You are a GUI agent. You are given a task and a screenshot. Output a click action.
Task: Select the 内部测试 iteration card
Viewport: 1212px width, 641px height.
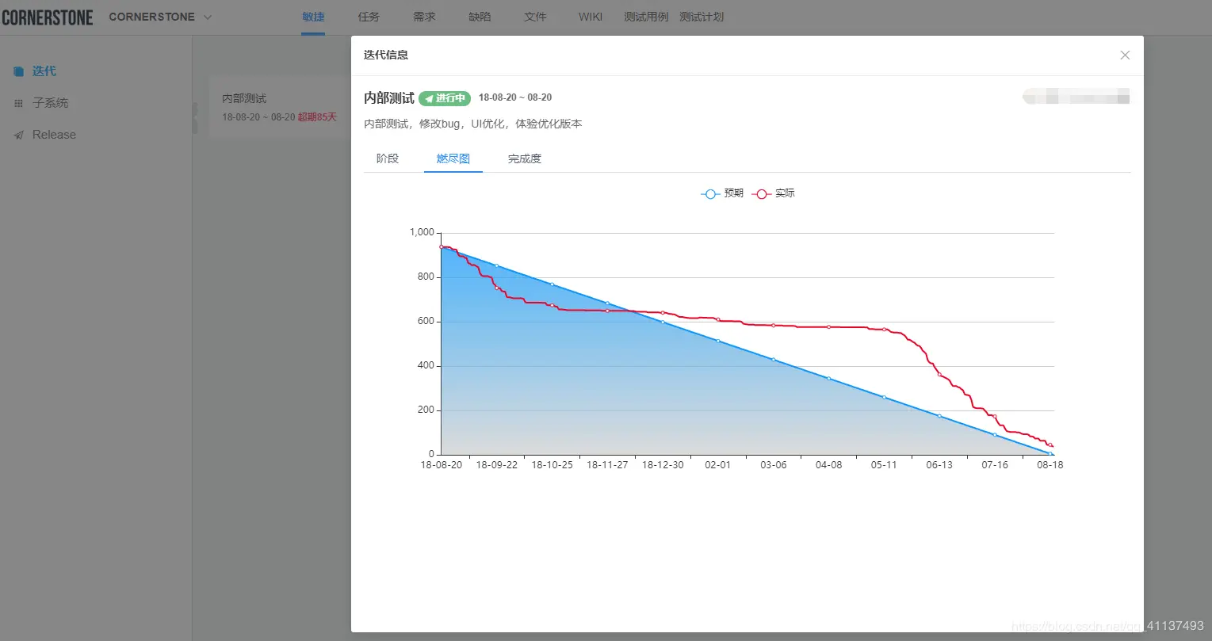click(280, 108)
